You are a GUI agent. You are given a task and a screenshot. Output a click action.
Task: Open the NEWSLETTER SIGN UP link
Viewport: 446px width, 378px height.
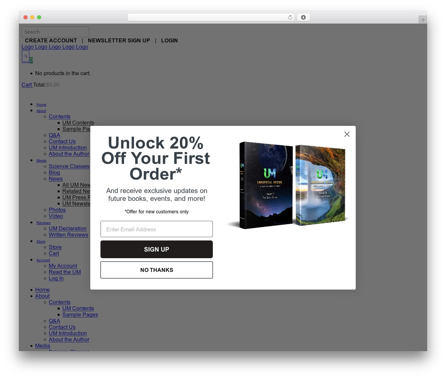pos(119,40)
